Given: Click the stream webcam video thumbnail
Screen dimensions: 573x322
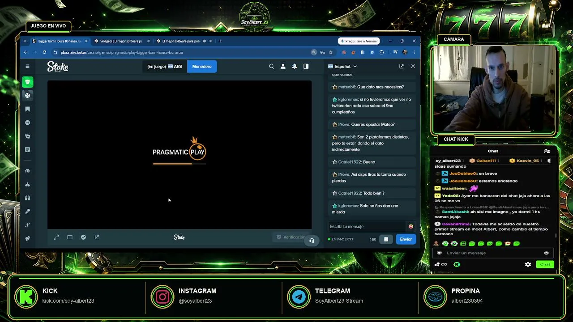Looking at the screenshot, I should 494,89.
